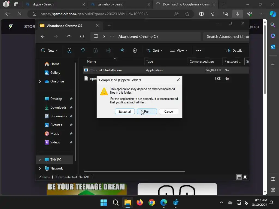Refresh the Explorer folder view
279x209 pixels.
pos(82,36)
